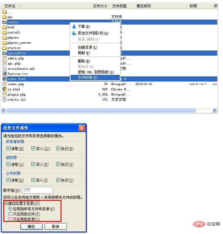Choose 下载(D) from context menu
The width and height of the screenshot is (223, 234).
pos(95,26)
